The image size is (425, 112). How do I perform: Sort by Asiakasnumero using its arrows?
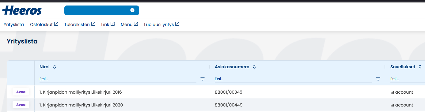pyautogui.click(x=254, y=67)
